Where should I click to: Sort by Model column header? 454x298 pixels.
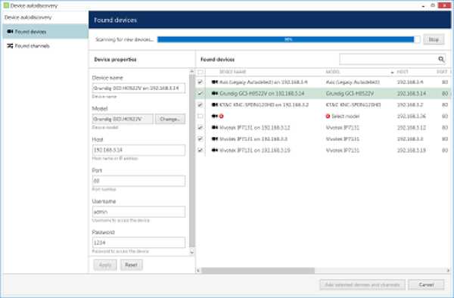tap(332, 72)
